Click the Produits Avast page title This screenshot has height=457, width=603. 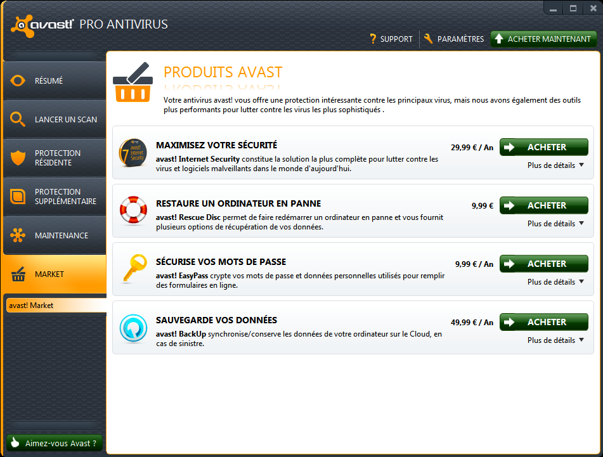pos(223,72)
